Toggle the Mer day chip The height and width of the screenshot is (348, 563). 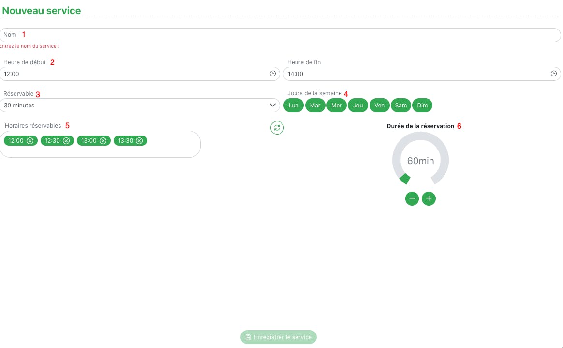coord(337,106)
